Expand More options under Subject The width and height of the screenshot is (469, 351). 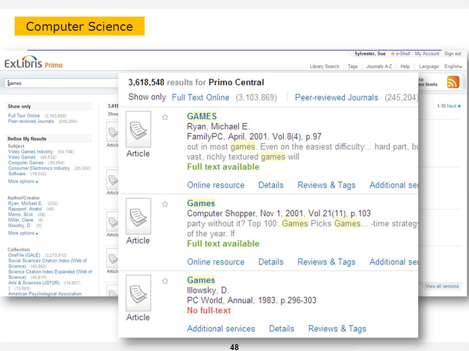tap(23, 181)
